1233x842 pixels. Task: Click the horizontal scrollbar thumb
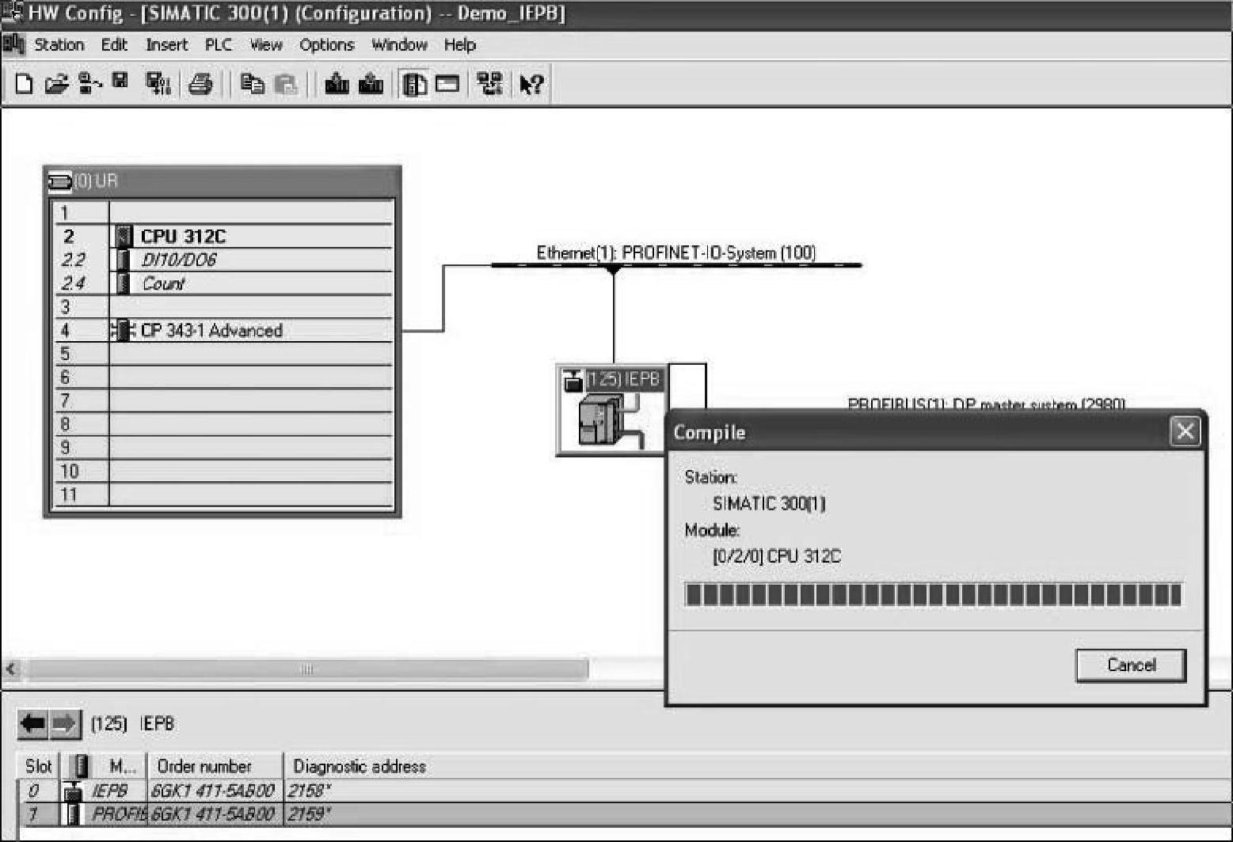(307, 669)
